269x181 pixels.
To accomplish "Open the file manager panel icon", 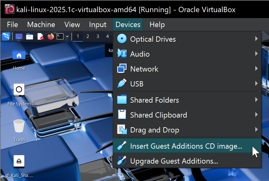I will 30,36.
